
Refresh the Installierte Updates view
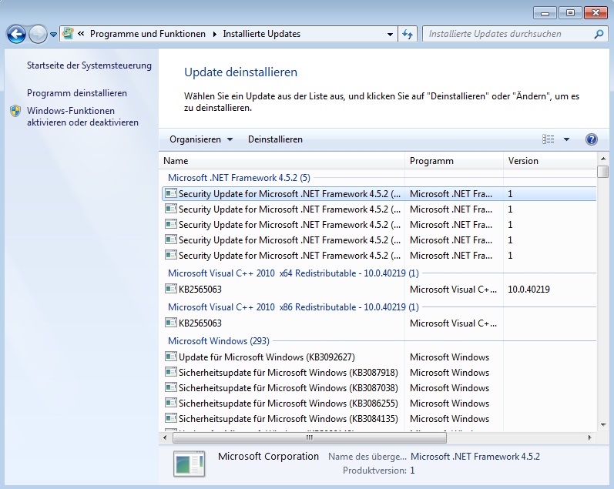[x=408, y=34]
